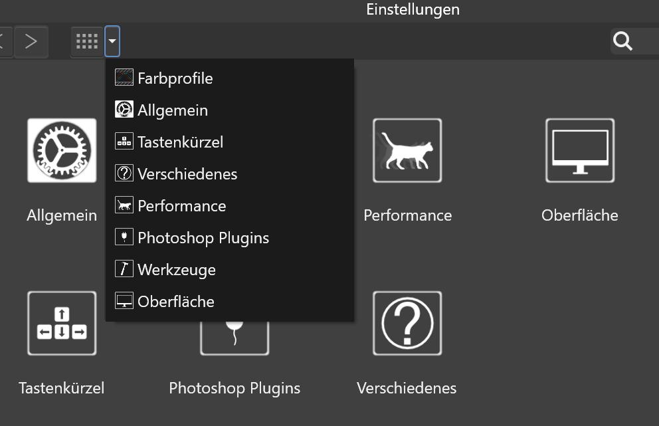Image resolution: width=659 pixels, height=426 pixels.
Task: Open the Tastenkürzel arrow keys tile
Action: click(x=62, y=324)
